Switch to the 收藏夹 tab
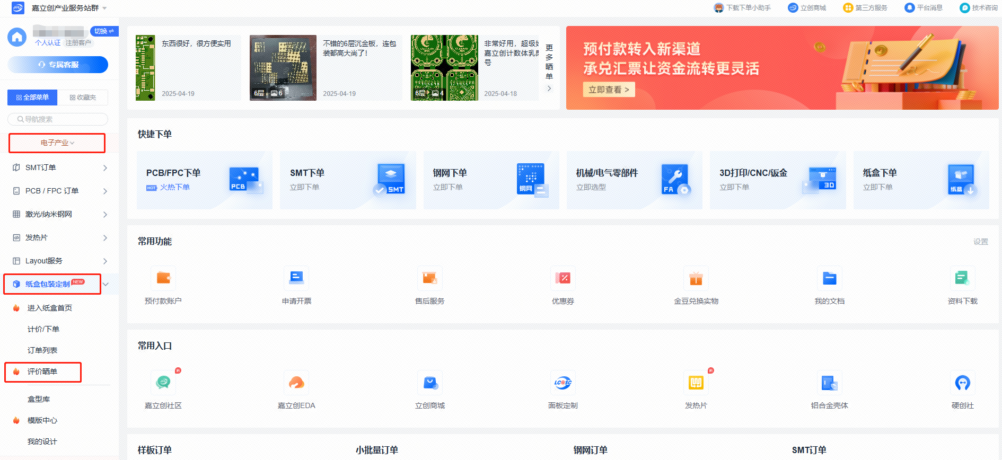Image resolution: width=1002 pixels, height=460 pixels. 83,98
